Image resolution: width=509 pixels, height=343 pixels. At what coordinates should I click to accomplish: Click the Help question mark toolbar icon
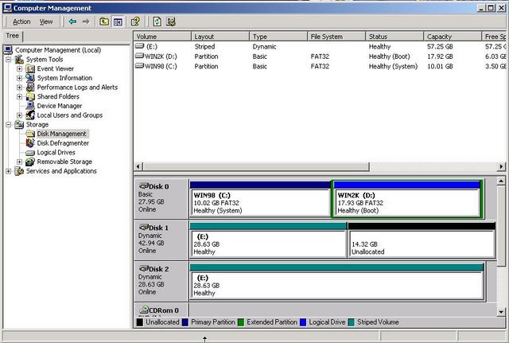tap(135, 21)
